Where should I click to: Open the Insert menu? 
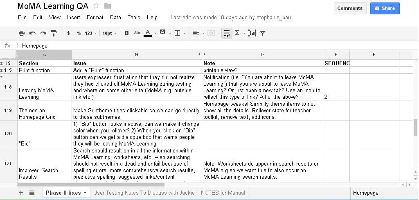click(x=74, y=17)
